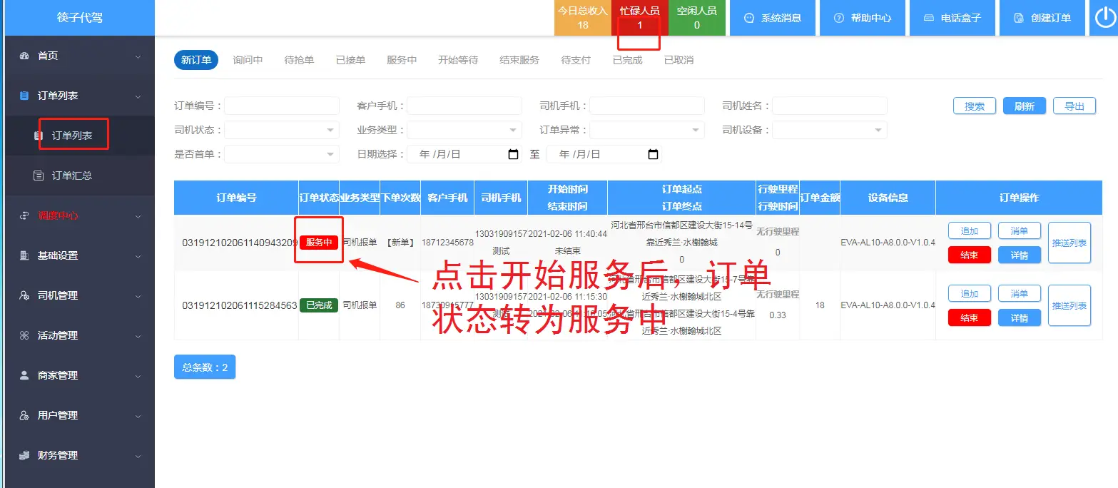The height and width of the screenshot is (488, 1118).
Task: Open the 订单异常 dropdown
Action: (x=647, y=130)
